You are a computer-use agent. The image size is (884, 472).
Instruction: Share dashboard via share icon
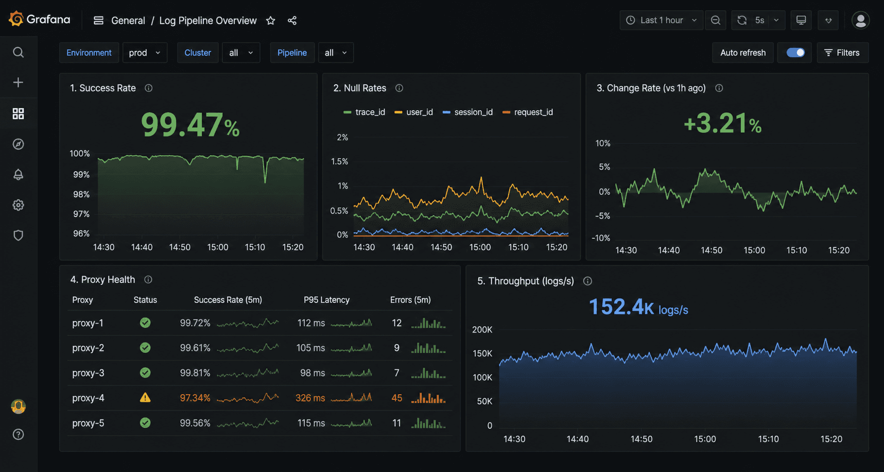[292, 21]
